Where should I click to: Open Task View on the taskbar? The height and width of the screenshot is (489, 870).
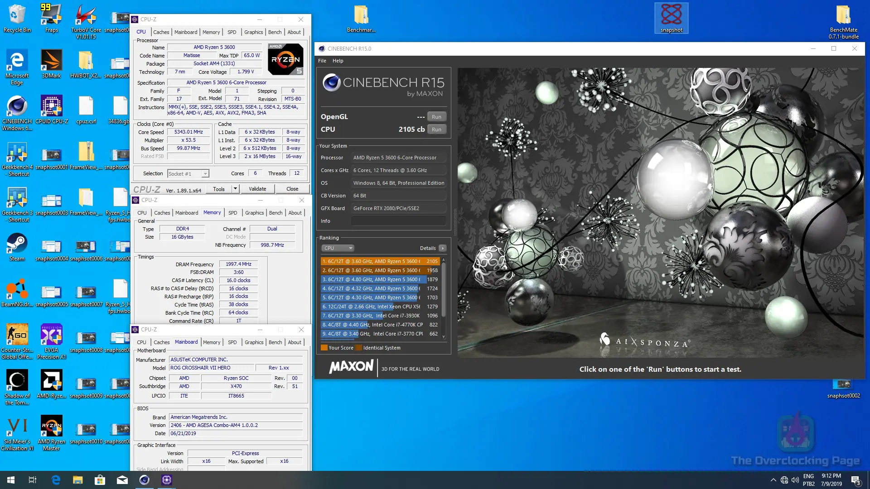pyautogui.click(x=33, y=480)
